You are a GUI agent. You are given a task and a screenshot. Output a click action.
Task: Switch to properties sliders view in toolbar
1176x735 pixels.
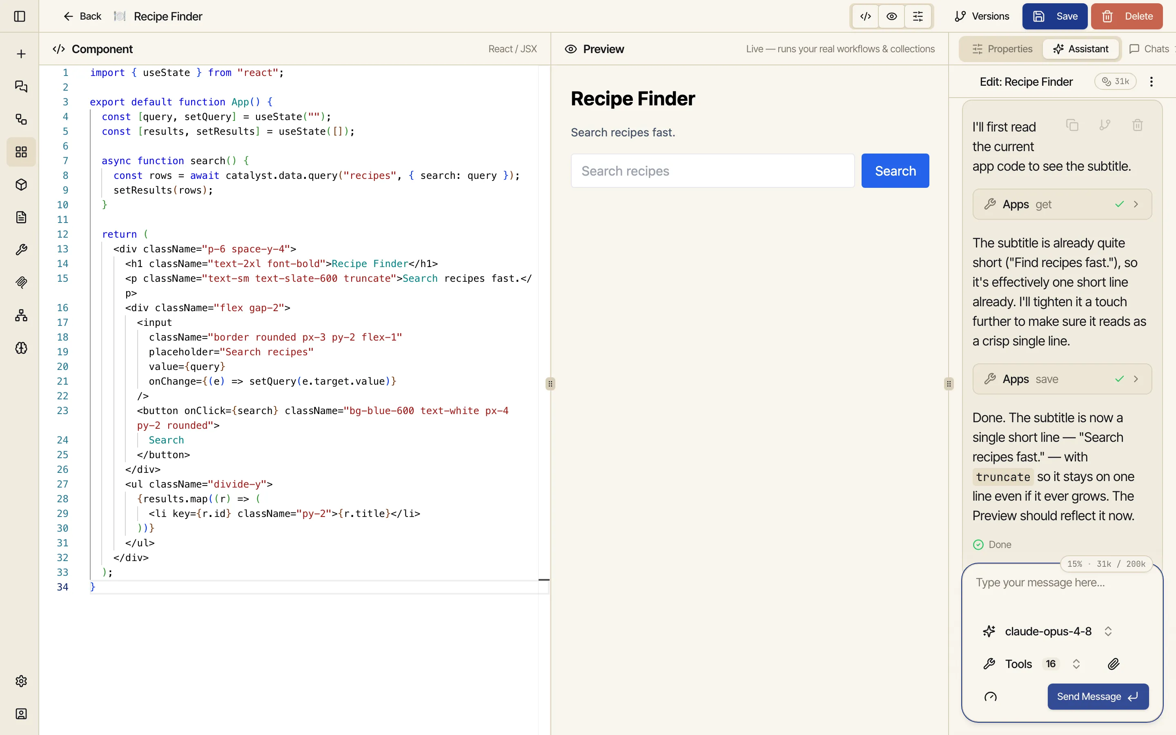pos(918,16)
